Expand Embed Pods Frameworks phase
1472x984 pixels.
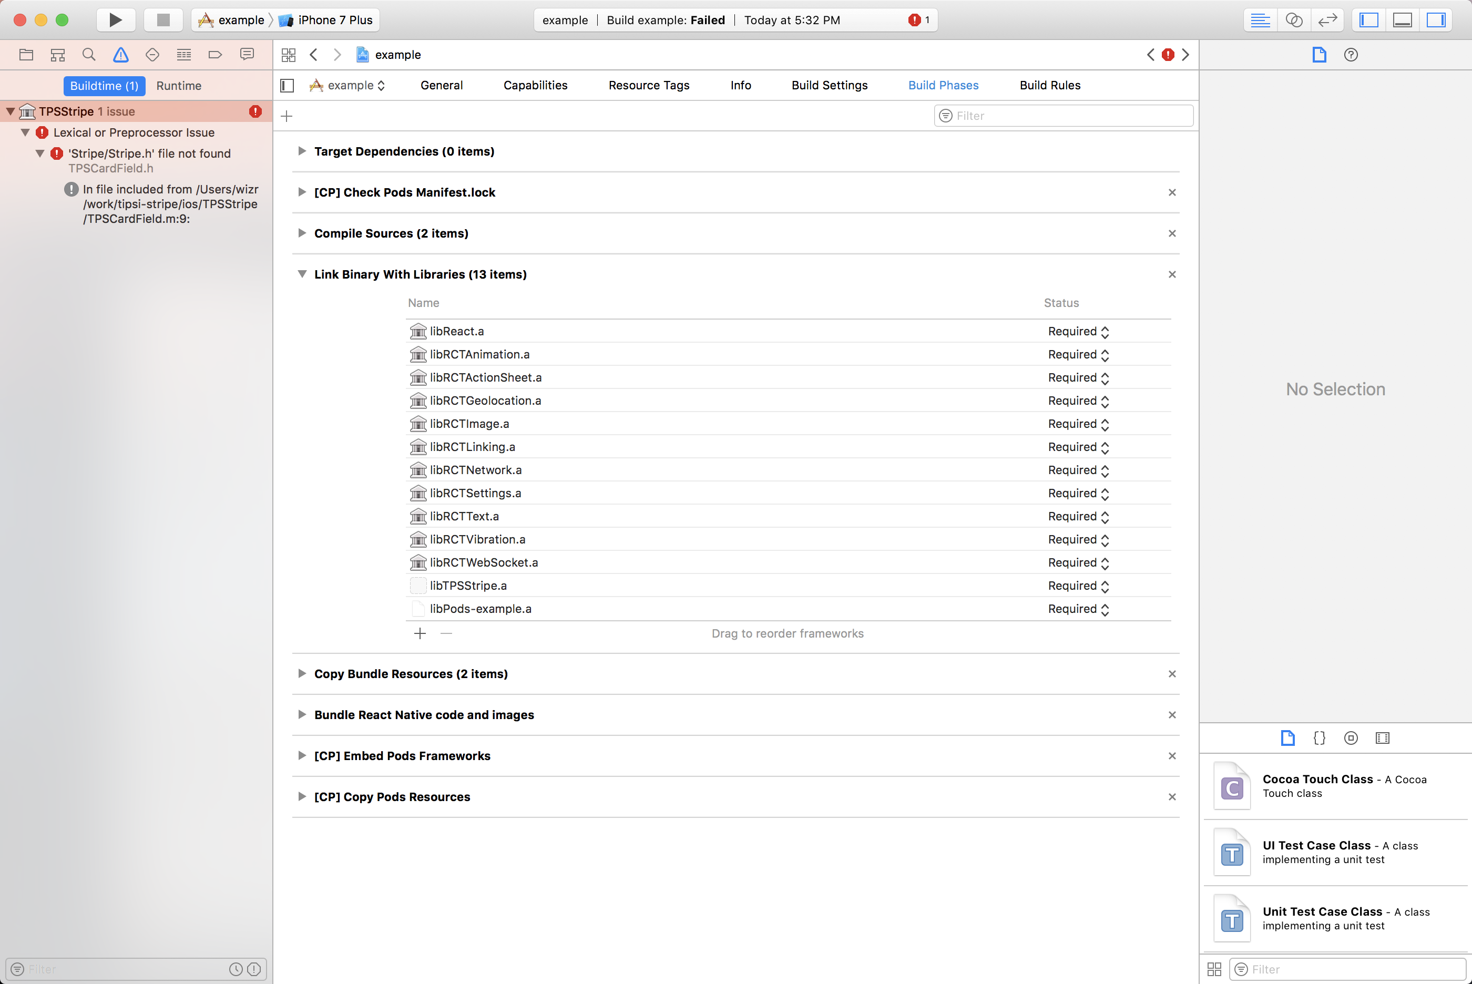[x=302, y=756]
